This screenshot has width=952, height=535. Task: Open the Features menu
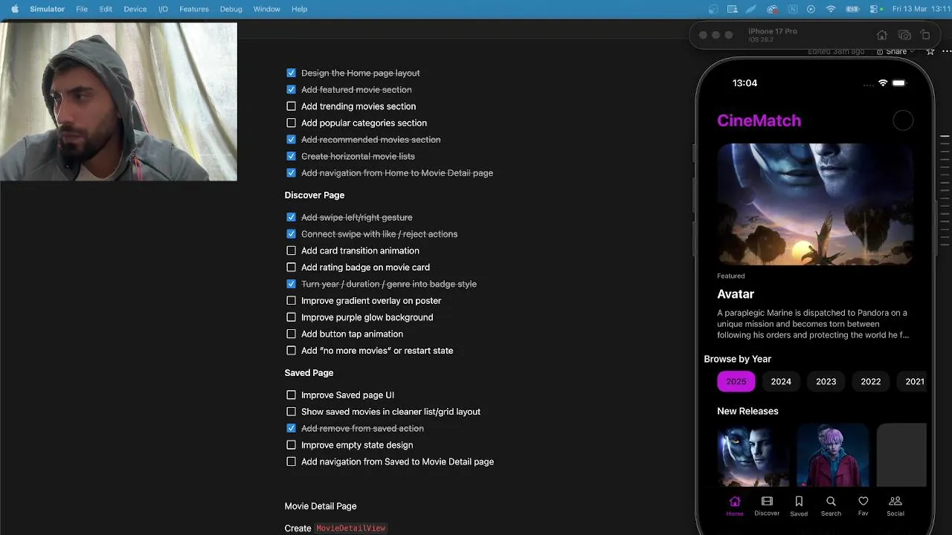(194, 9)
